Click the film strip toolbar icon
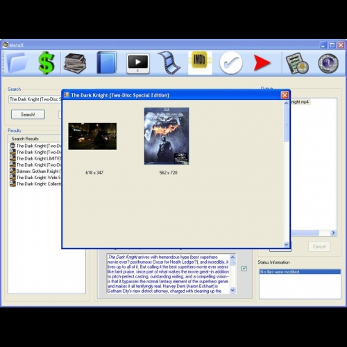 click(169, 63)
